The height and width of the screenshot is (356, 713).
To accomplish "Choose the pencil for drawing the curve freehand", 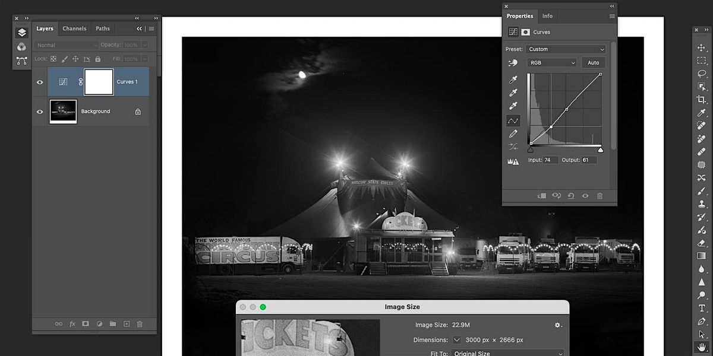I will (513, 133).
